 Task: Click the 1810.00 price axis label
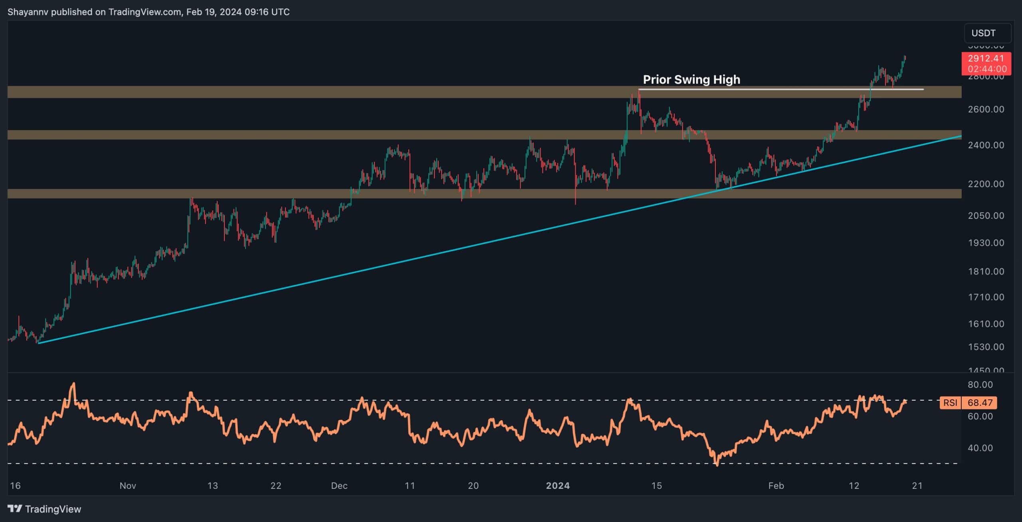click(986, 272)
